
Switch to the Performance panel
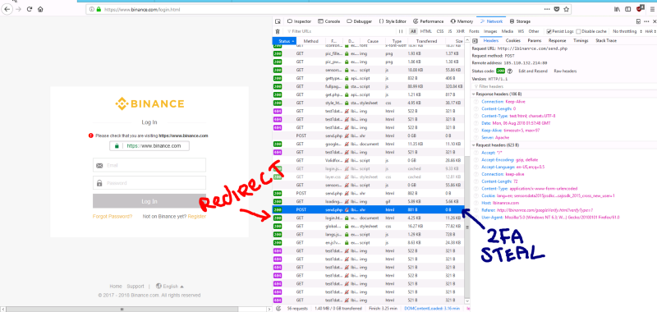coord(428,21)
